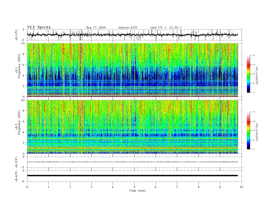Click the lower PSD color scale bar
This screenshot has height=210, width=272.
[249, 130]
